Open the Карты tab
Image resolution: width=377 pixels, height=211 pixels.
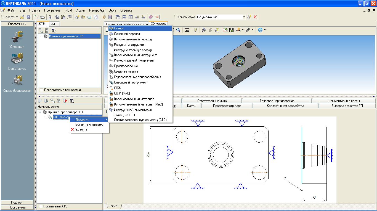point(192,106)
